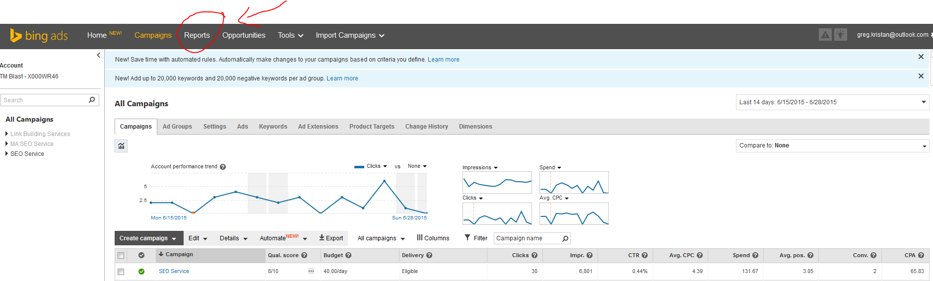Click the Impr. column help icon
The image size is (933, 281).
pos(590,255)
